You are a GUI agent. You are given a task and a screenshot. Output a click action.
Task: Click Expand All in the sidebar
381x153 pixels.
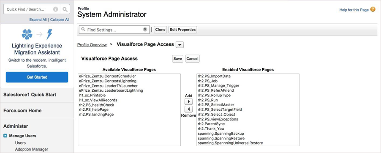pyautogui.click(x=38, y=20)
